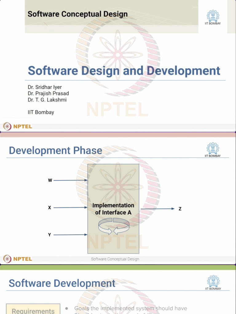Click the IIT Bombay logo on Development Phase slide
This screenshot has height=314, width=236.
pos(213,150)
